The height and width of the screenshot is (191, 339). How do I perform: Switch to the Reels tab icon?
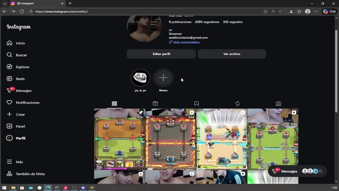point(155,104)
